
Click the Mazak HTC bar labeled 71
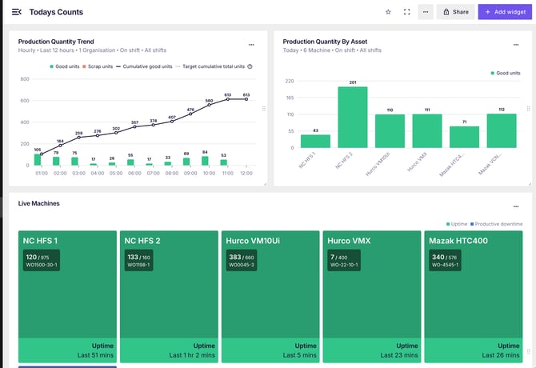pyautogui.click(x=464, y=137)
